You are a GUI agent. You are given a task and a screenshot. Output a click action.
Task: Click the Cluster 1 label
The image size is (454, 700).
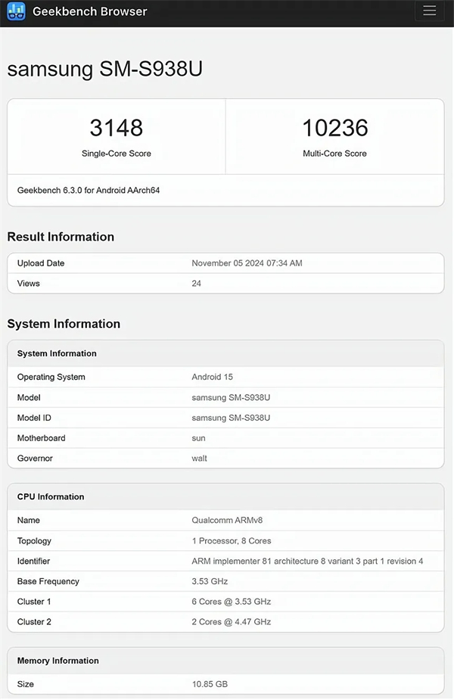coord(34,602)
